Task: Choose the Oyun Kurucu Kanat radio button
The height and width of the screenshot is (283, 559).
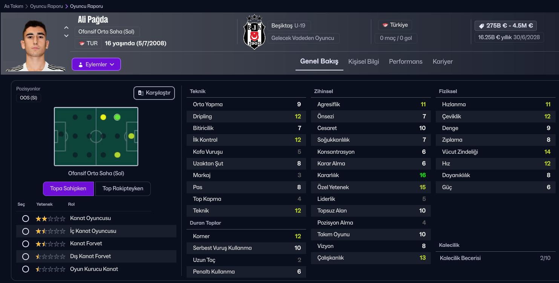Action: [26, 269]
